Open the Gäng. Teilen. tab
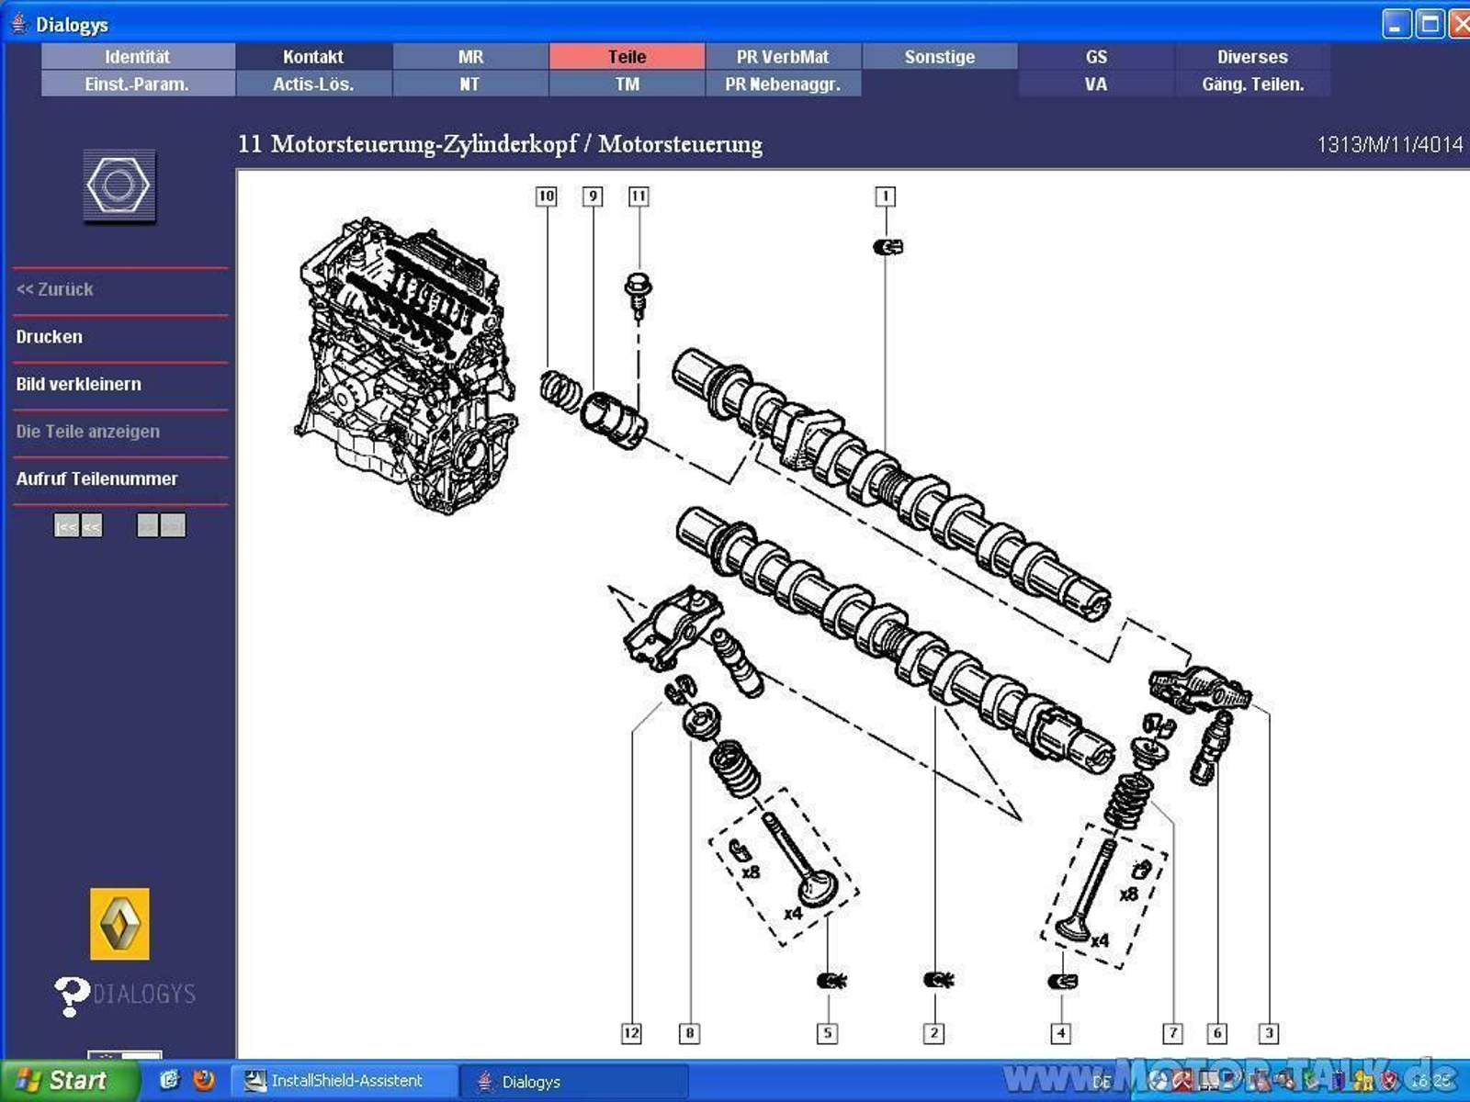Viewport: 1470px width, 1102px height. coord(1252,84)
